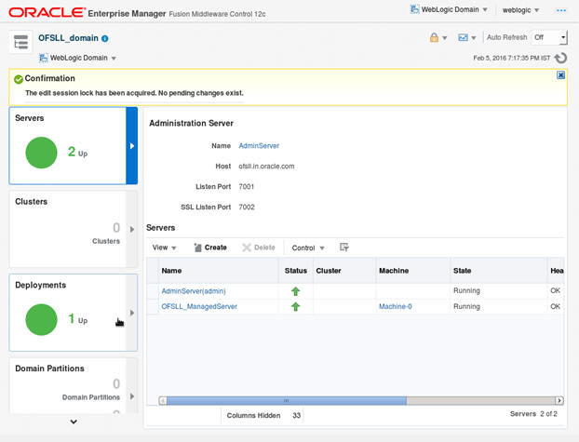Close the Confirmation message box
Image resolution: width=579 pixels, height=442 pixels.
click(x=560, y=75)
